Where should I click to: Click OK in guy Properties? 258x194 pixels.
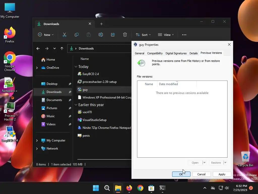coord(181,174)
